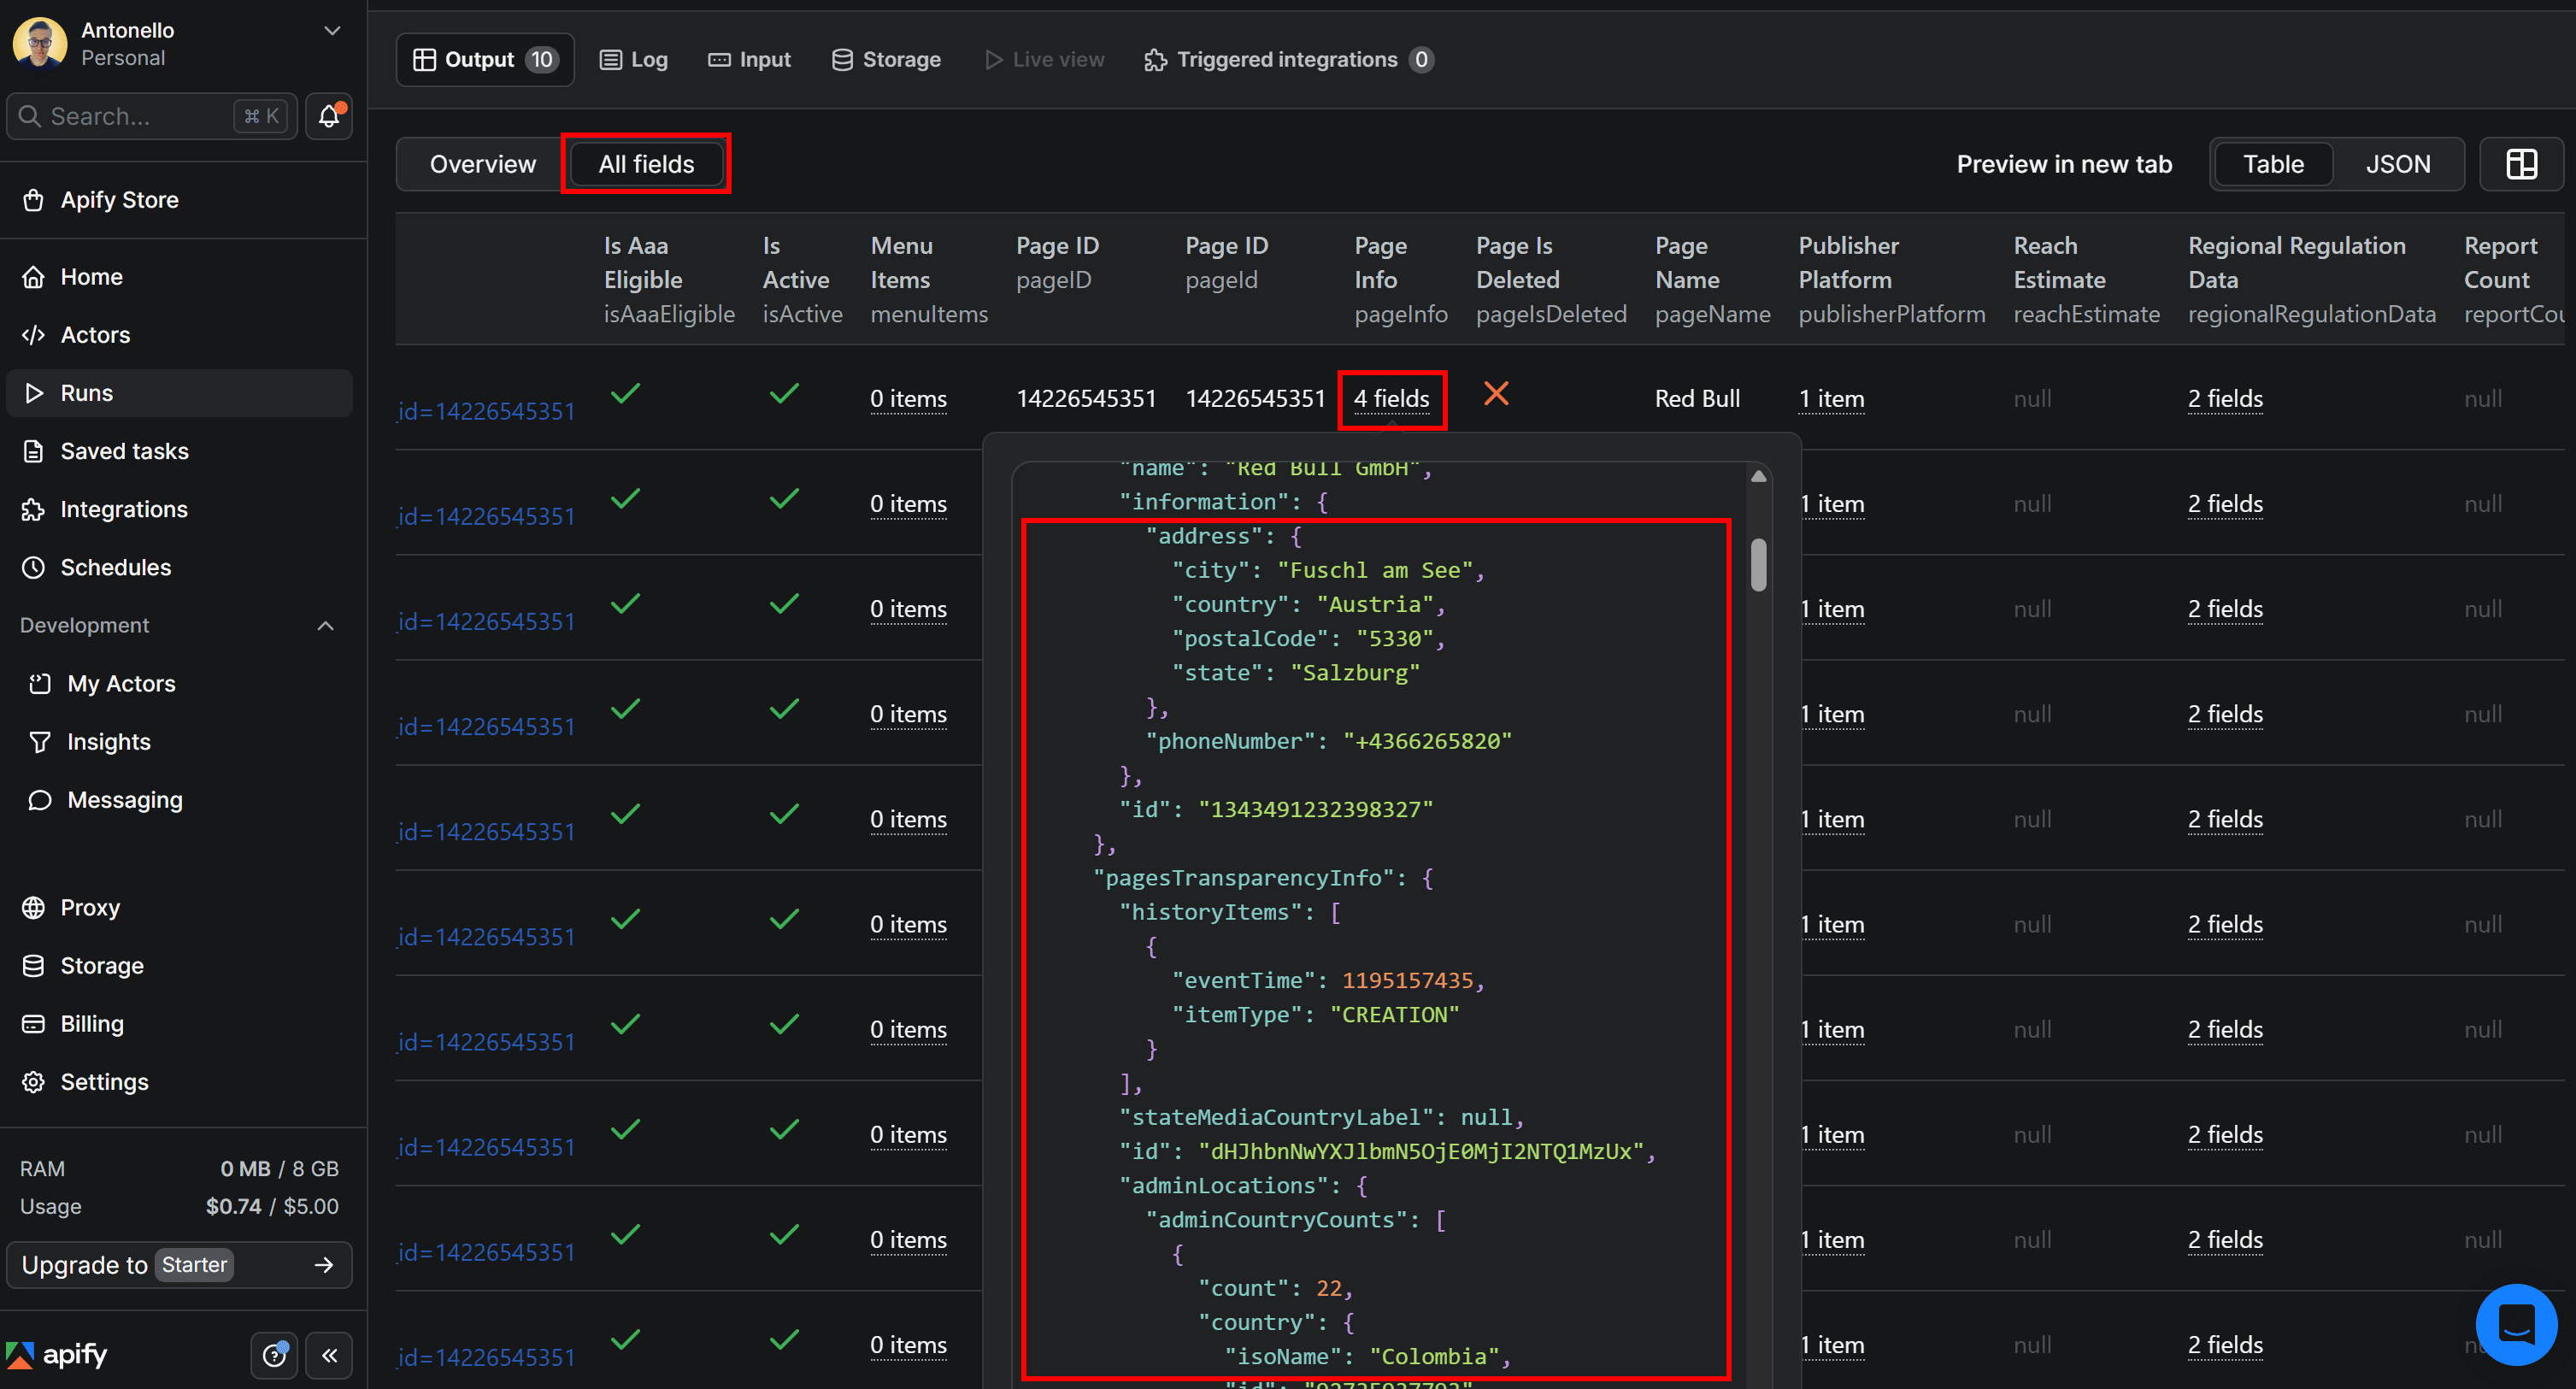The width and height of the screenshot is (2576, 1389).
Task: Collapse the Development section
Action: point(325,625)
